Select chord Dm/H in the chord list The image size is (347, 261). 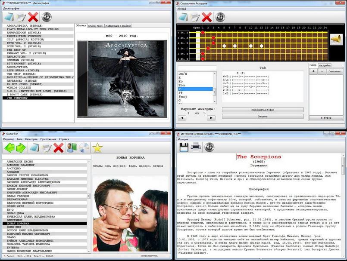tap(195, 74)
